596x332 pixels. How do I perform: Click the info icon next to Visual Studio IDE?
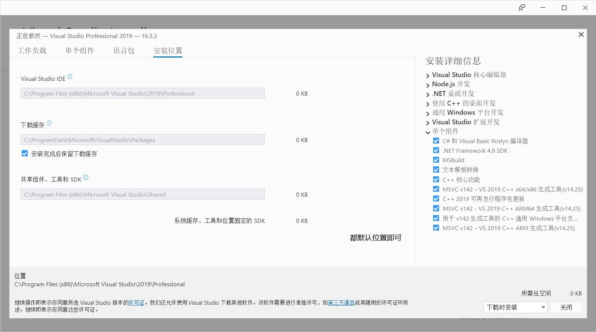70,77
